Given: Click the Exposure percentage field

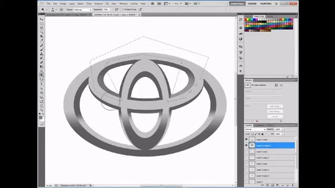Looking at the screenshot, I should pyautogui.click(x=106, y=10).
